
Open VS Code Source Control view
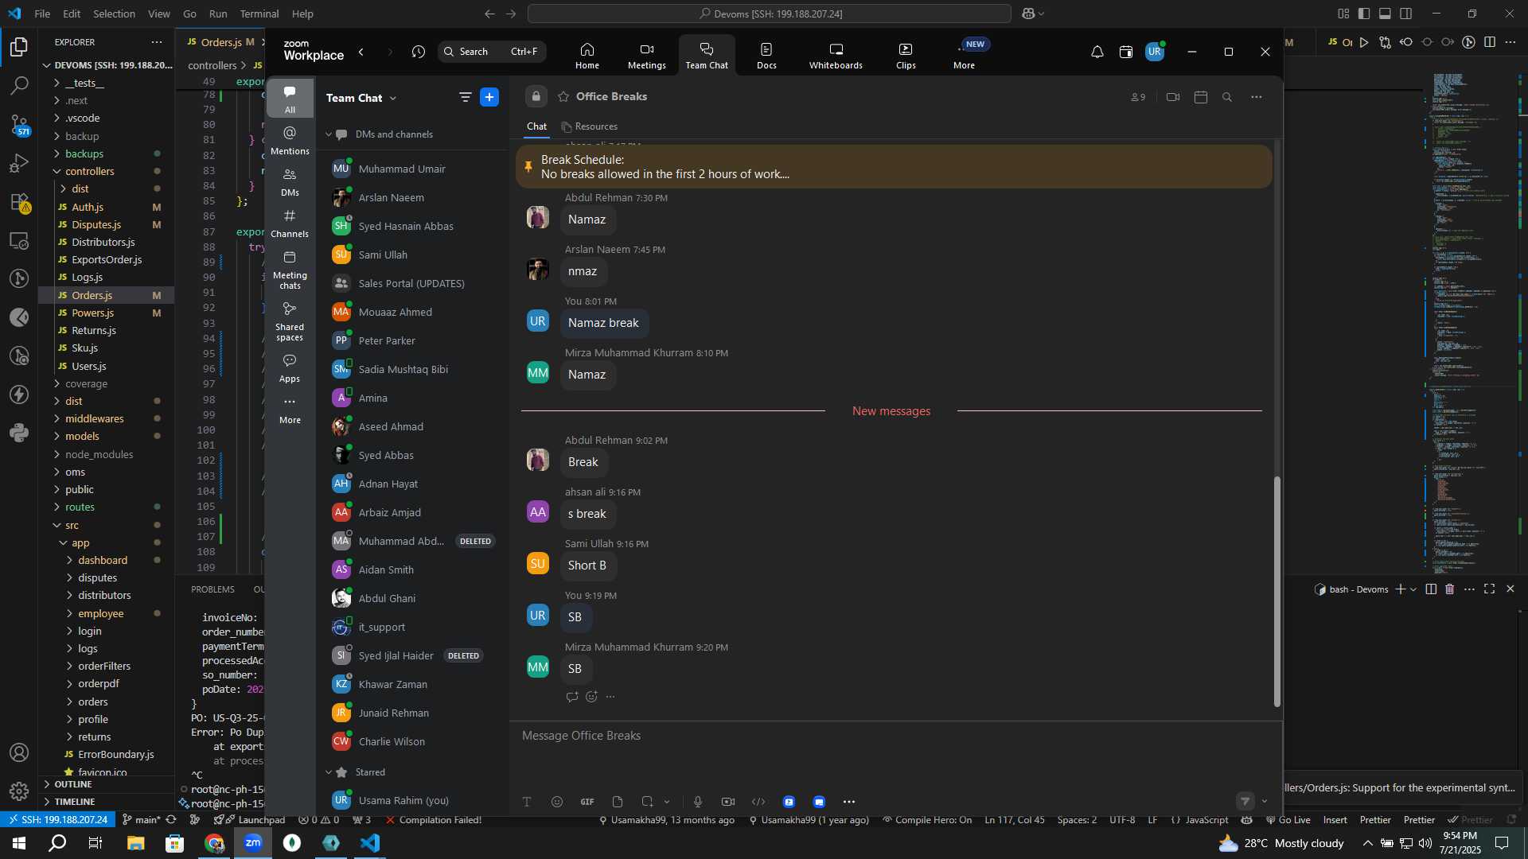[x=19, y=124]
